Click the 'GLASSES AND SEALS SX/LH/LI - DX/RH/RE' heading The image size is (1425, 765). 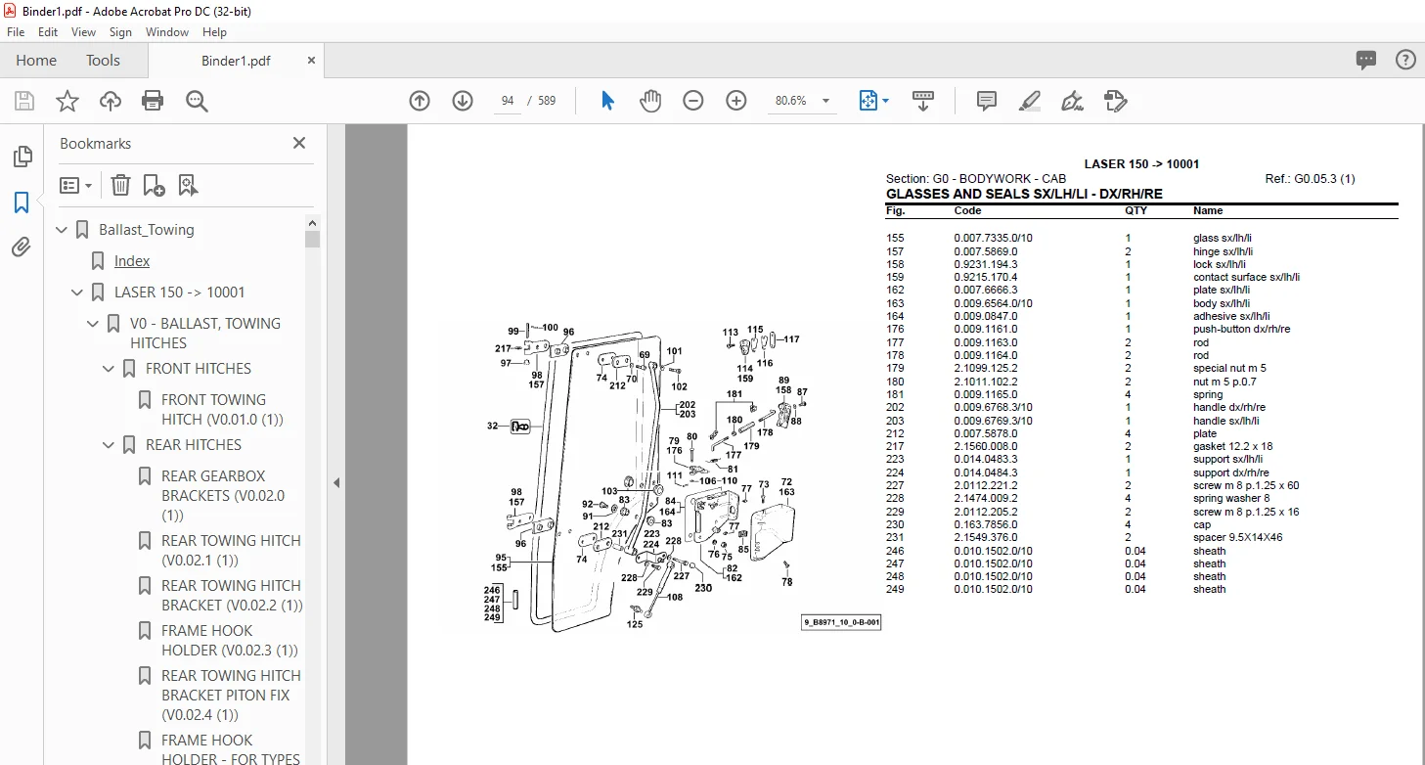click(x=1024, y=195)
